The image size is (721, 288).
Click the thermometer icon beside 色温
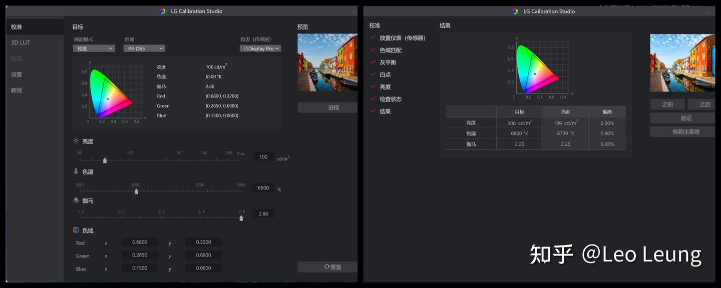(x=77, y=171)
